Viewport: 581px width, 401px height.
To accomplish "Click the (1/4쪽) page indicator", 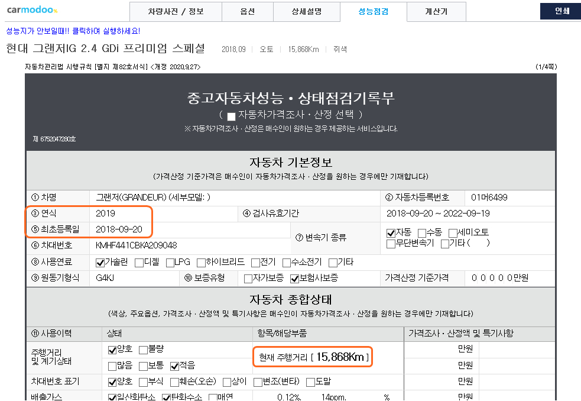I will click(546, 67).
